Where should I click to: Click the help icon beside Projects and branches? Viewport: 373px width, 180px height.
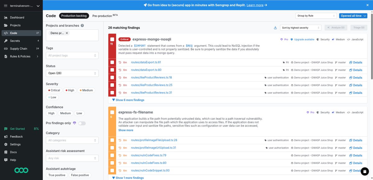pyautogui.click(x=82, y=25)
